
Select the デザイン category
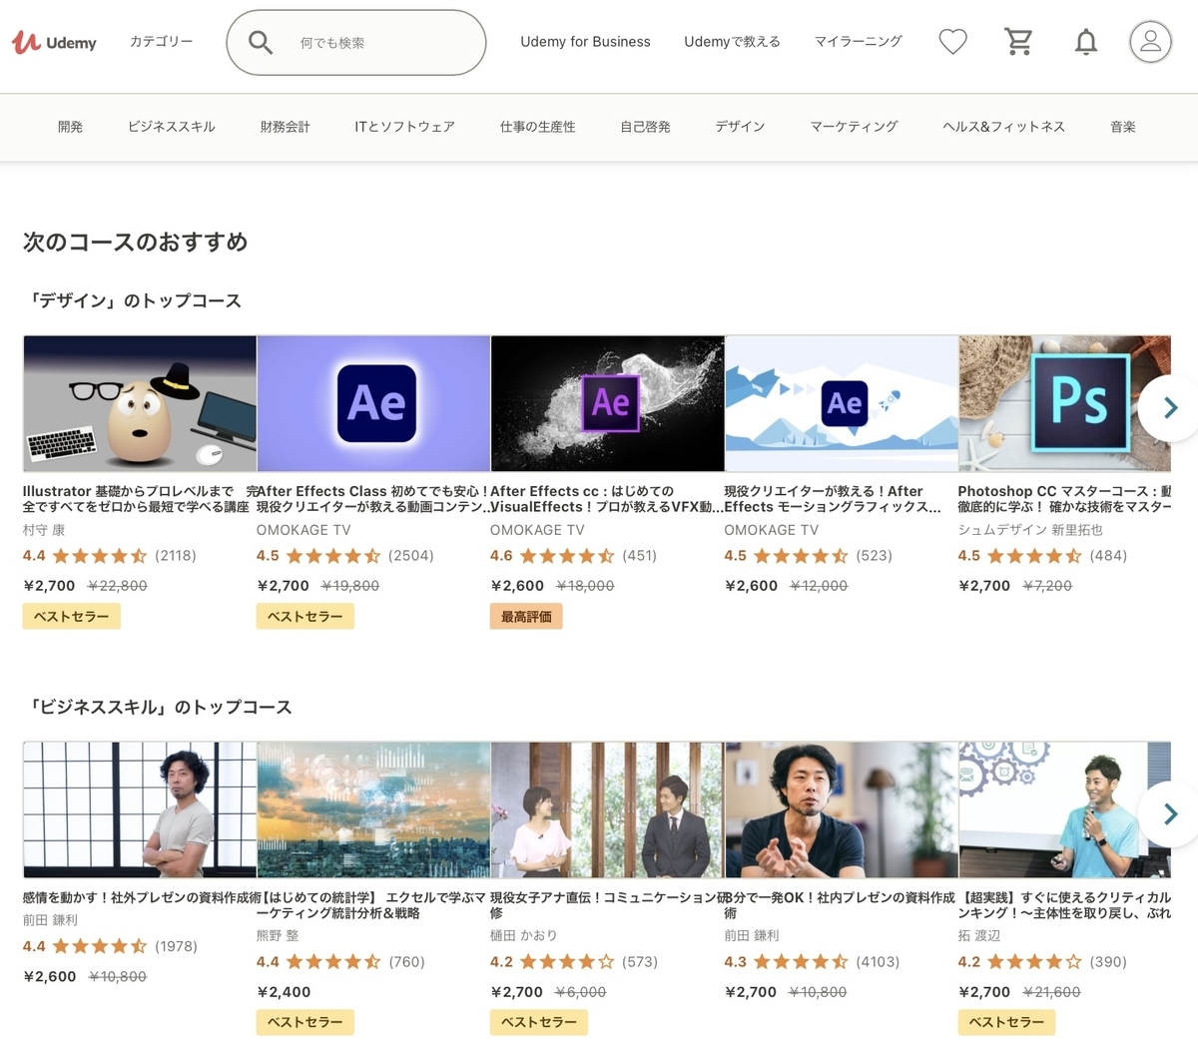coord(740,127)
